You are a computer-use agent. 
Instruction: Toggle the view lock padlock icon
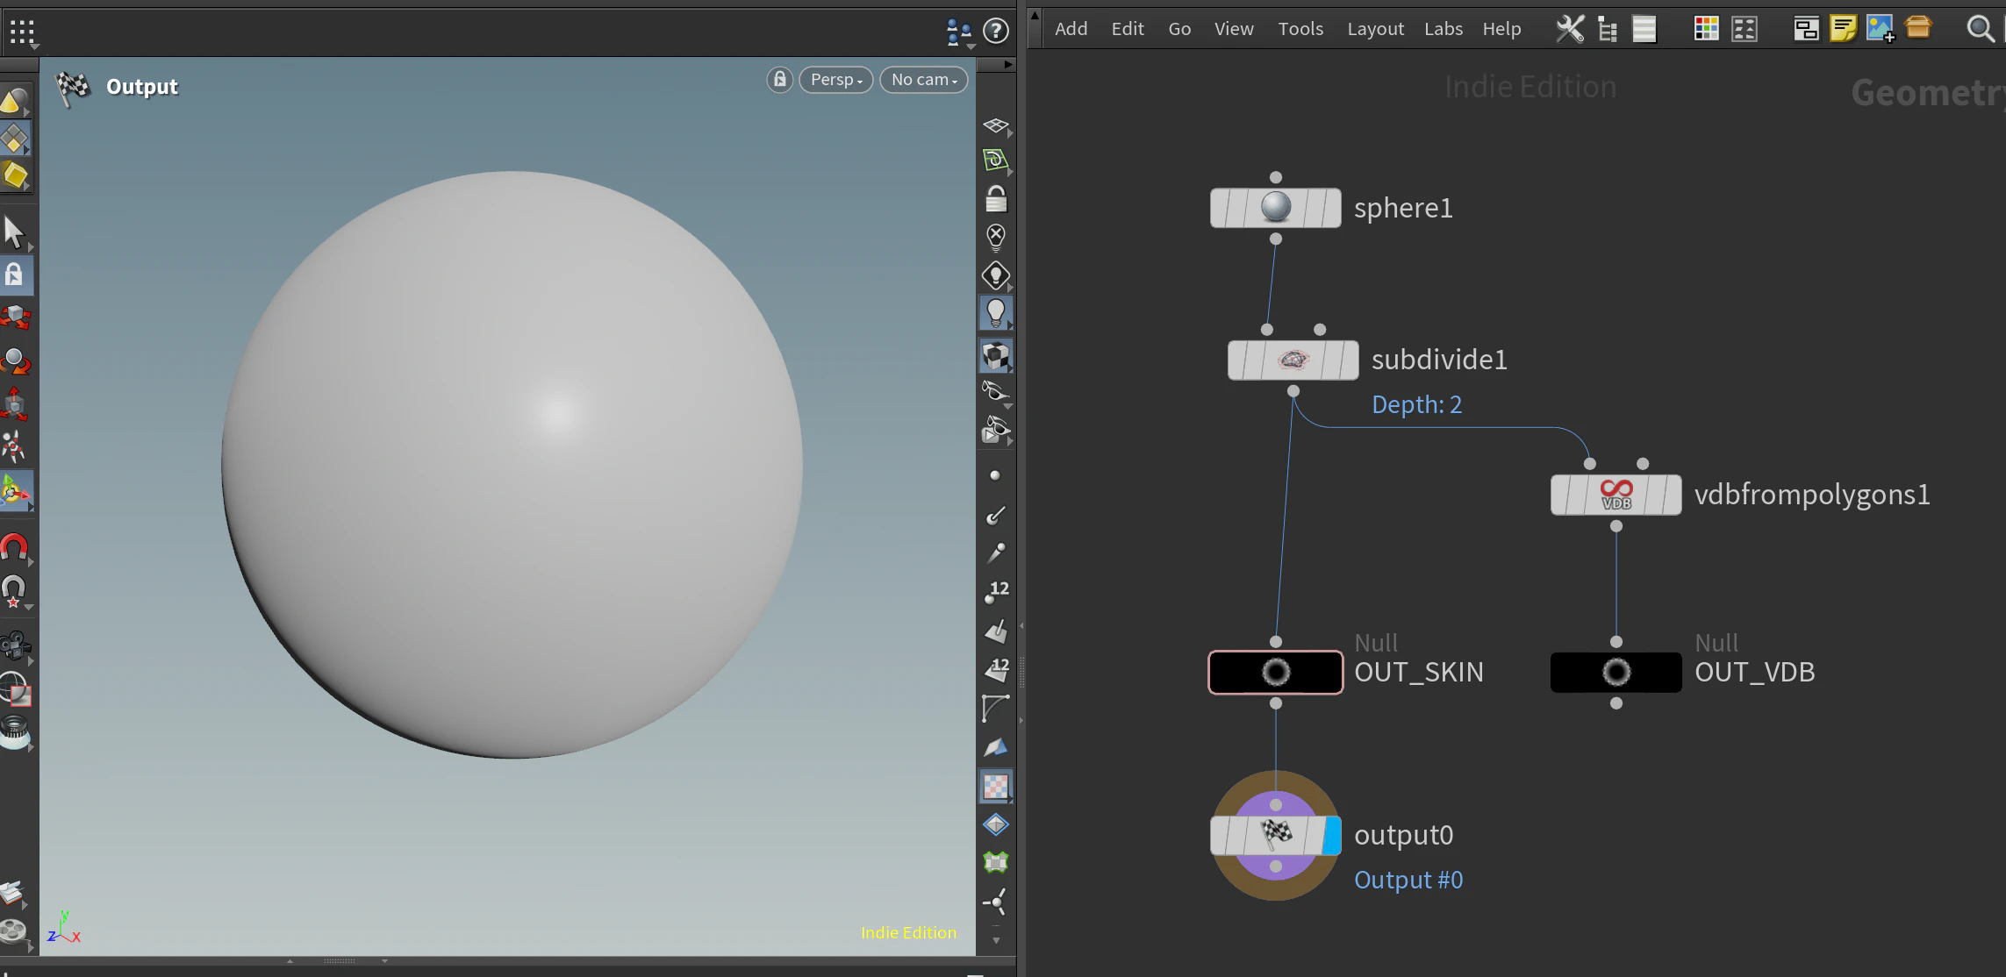[995, 199]
